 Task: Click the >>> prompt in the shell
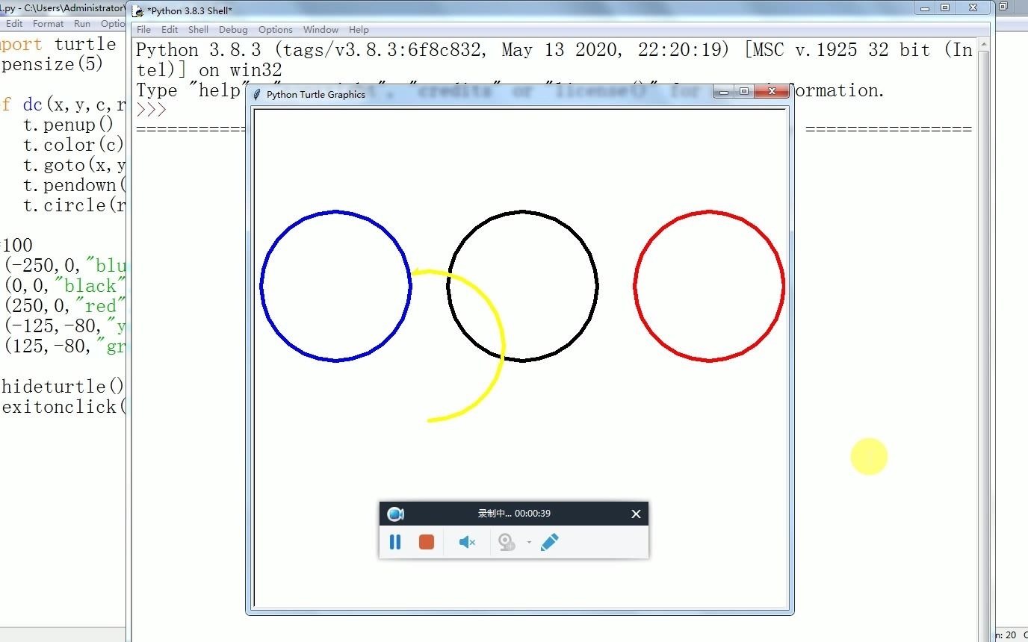click(x=152, y=110)
